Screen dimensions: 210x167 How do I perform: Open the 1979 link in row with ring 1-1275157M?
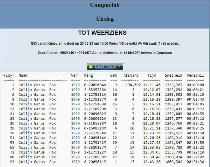point(75,99)
